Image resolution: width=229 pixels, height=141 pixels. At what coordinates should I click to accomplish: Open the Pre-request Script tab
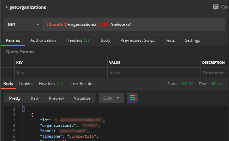pos(138,40)
